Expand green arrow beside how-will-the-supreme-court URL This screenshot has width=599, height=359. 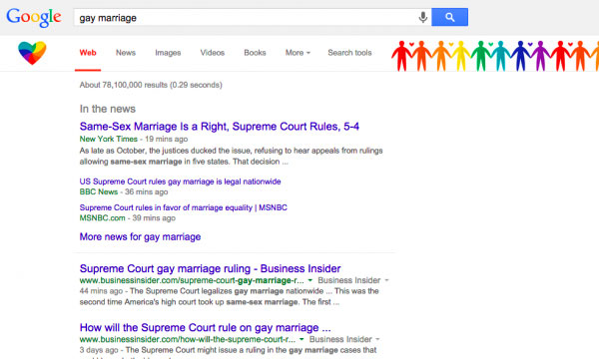click(301, 339)
